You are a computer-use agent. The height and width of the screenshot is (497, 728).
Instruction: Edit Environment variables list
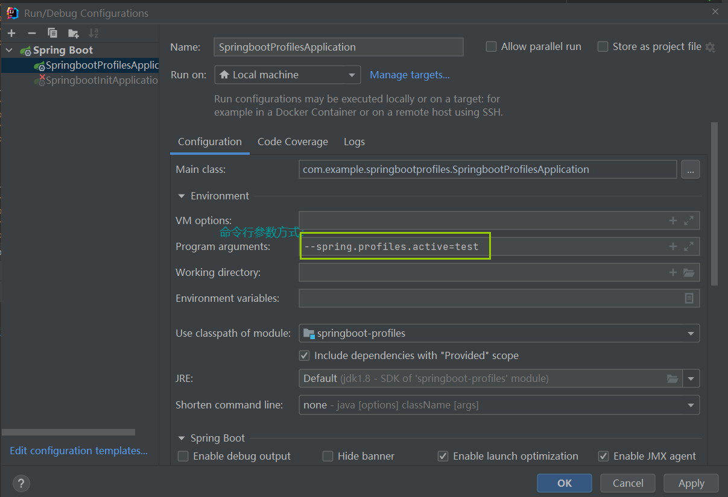pos(689,298)
